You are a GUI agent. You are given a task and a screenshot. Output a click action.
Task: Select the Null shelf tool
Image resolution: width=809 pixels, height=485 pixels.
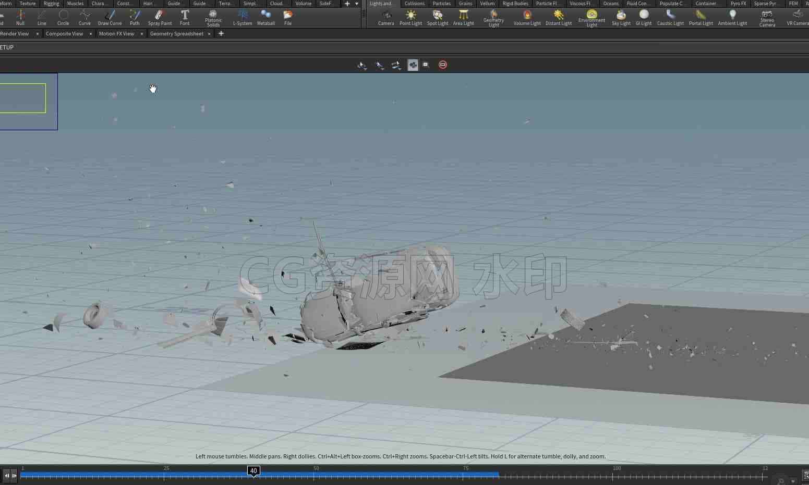click(x=20, y=18)
